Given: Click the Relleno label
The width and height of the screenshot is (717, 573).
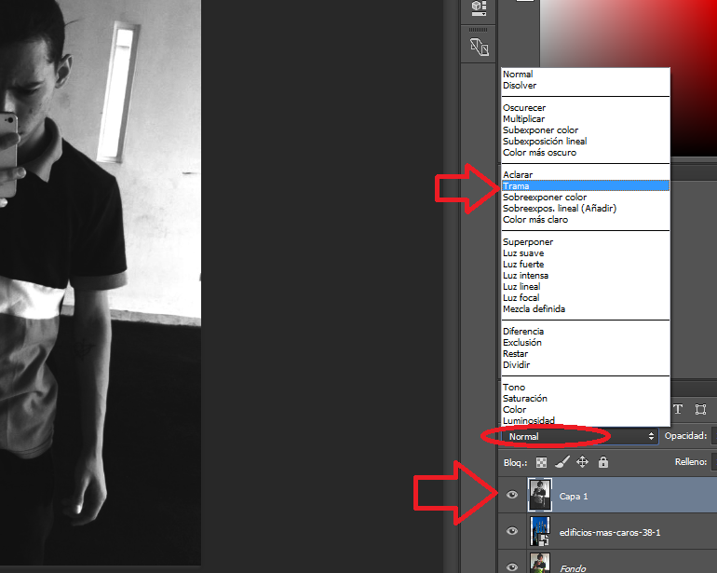Looking at the screenshot, I should (x=691, y=462).
